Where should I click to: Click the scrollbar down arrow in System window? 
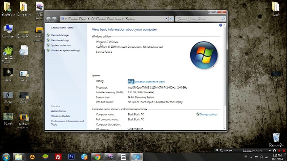(x=225, y=128)
